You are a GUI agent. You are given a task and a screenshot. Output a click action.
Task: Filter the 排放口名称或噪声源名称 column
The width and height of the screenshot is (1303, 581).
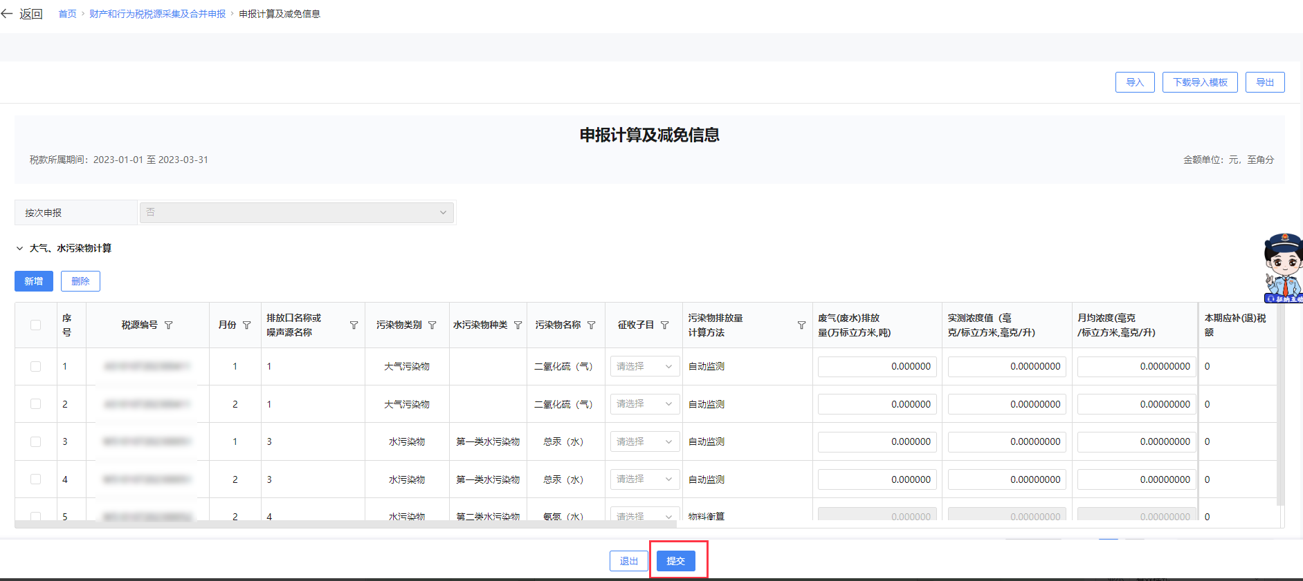click(x=354, y=325)
